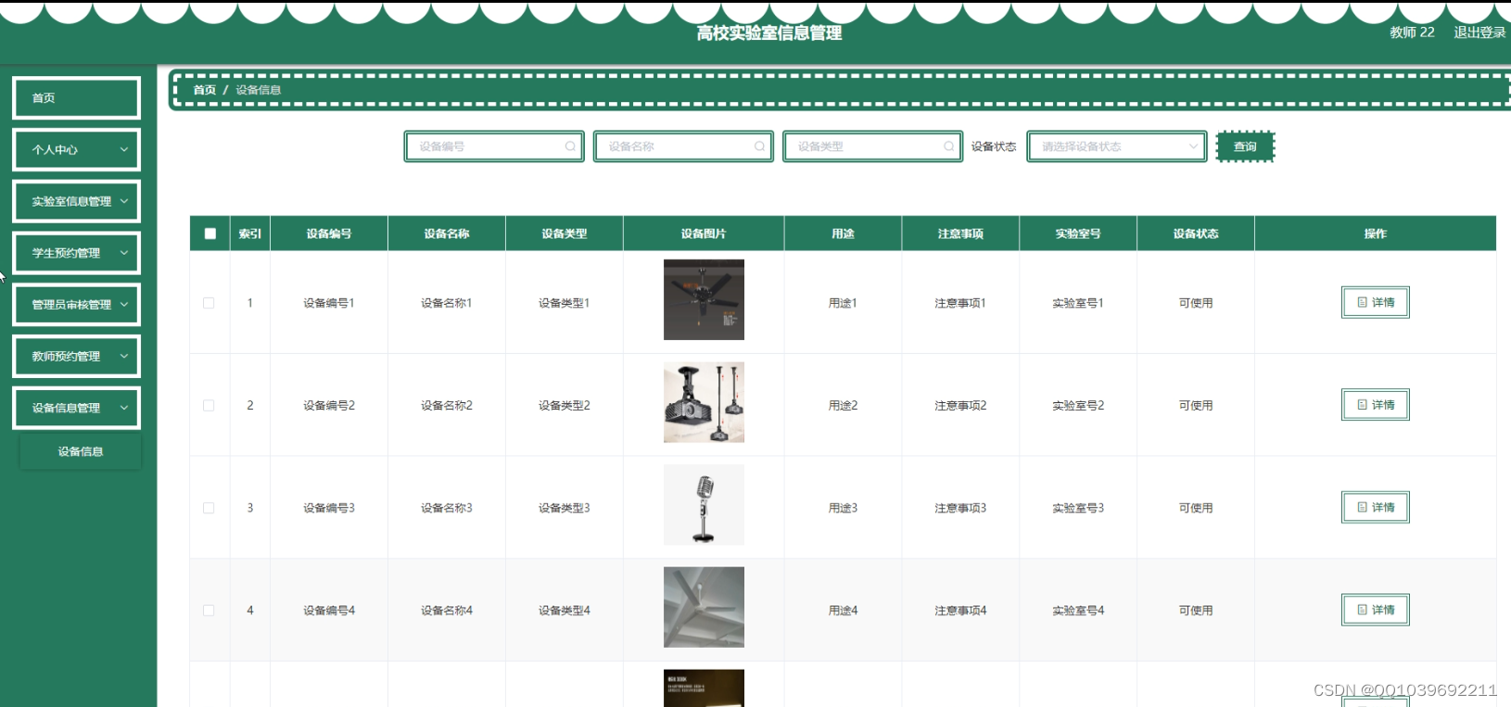The image size is (1511, 707).
Task: Click the 设备图片 column header
Action: tap(704, 234)
